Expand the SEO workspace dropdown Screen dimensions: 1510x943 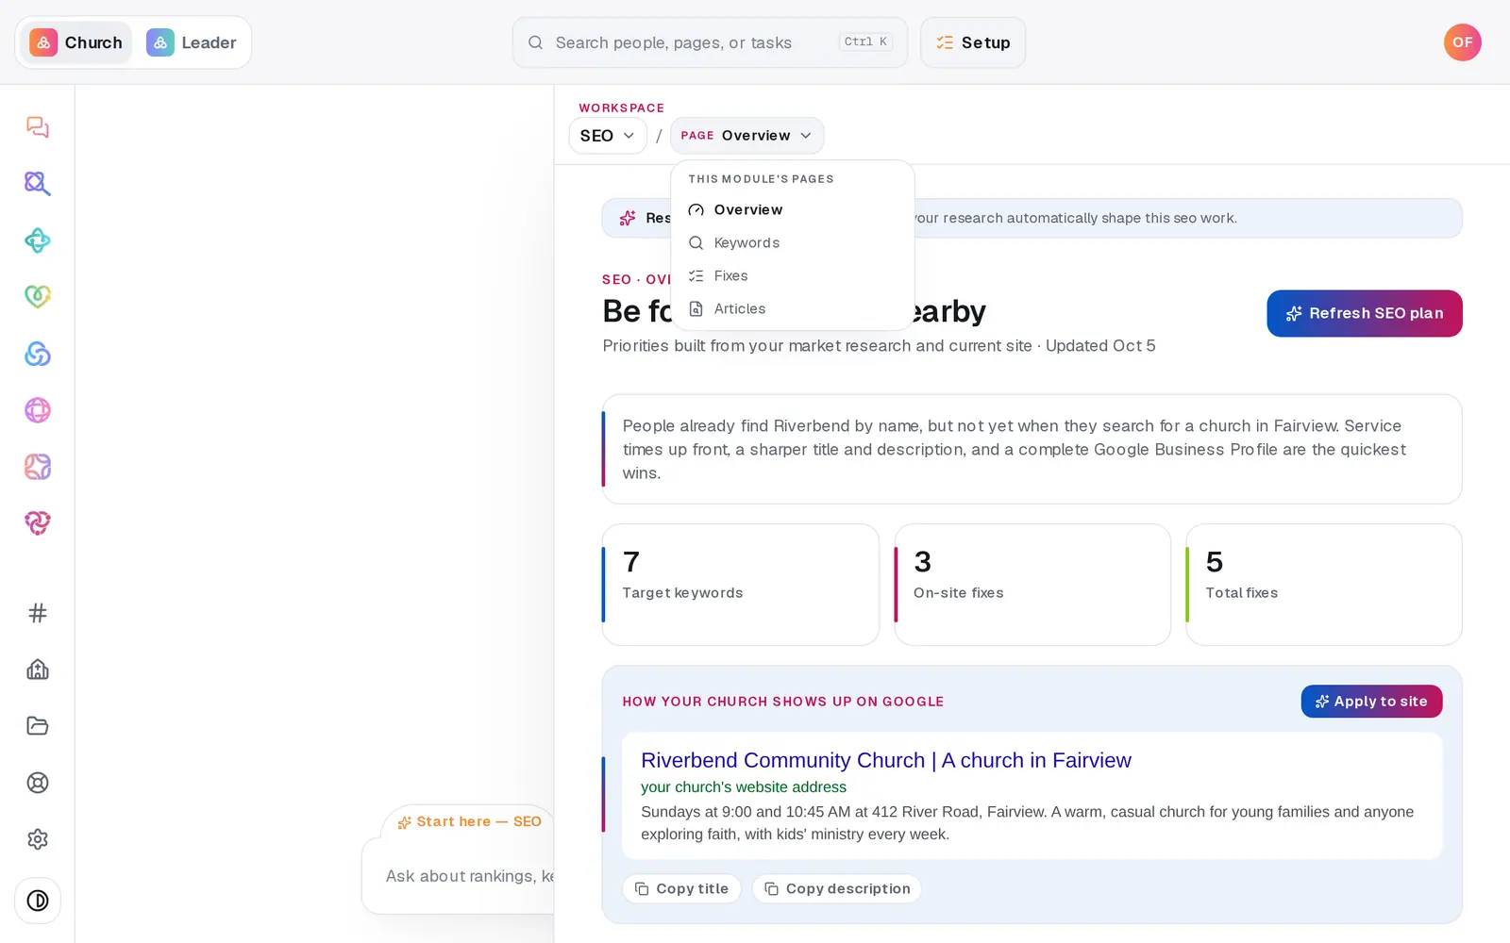608,136
